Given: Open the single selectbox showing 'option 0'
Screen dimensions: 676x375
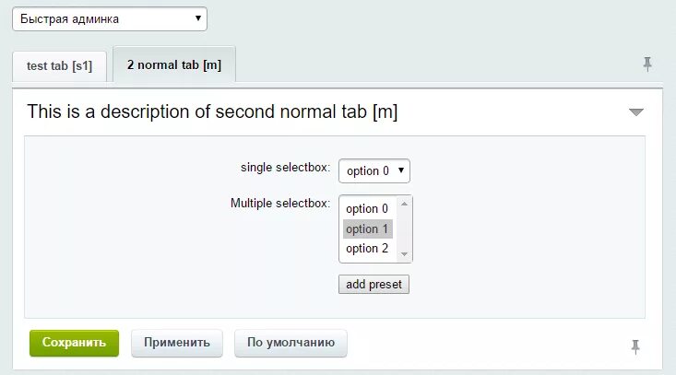Looking at the screenshot, I should 374,170.
